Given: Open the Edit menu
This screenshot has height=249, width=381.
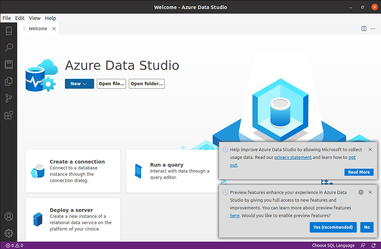Looking at the screenshot, I should [x=20, y=18].
